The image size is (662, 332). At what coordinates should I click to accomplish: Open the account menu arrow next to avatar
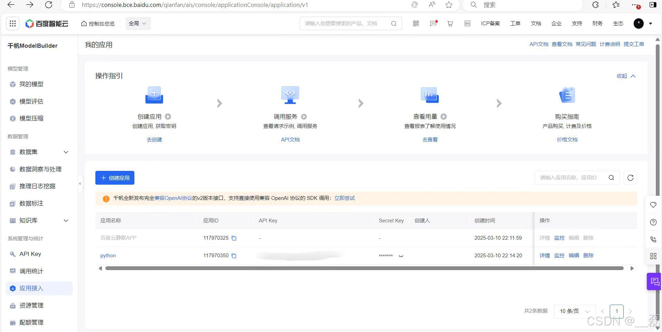651,24
